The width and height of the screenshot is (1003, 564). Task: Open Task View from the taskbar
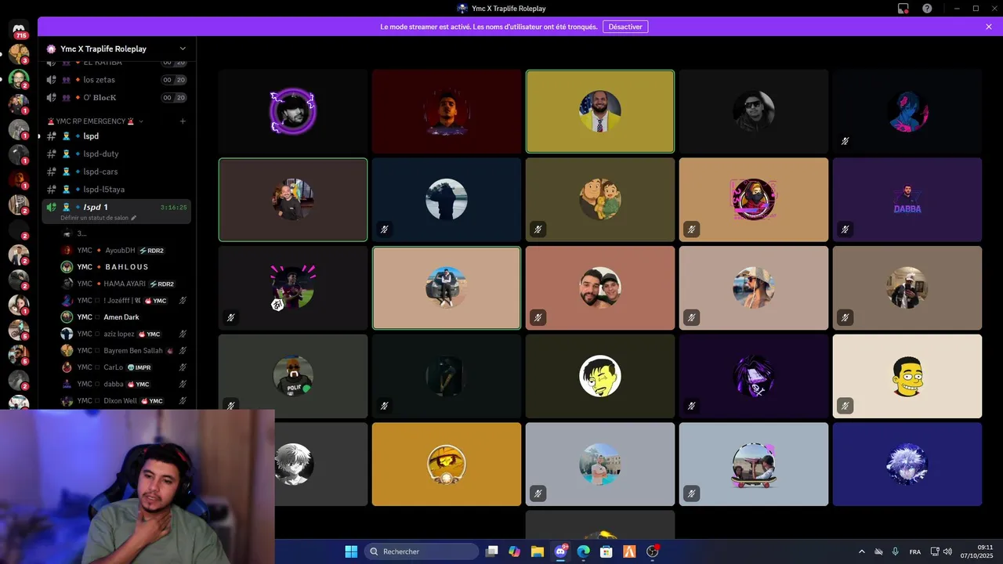[x=491, y=551]
